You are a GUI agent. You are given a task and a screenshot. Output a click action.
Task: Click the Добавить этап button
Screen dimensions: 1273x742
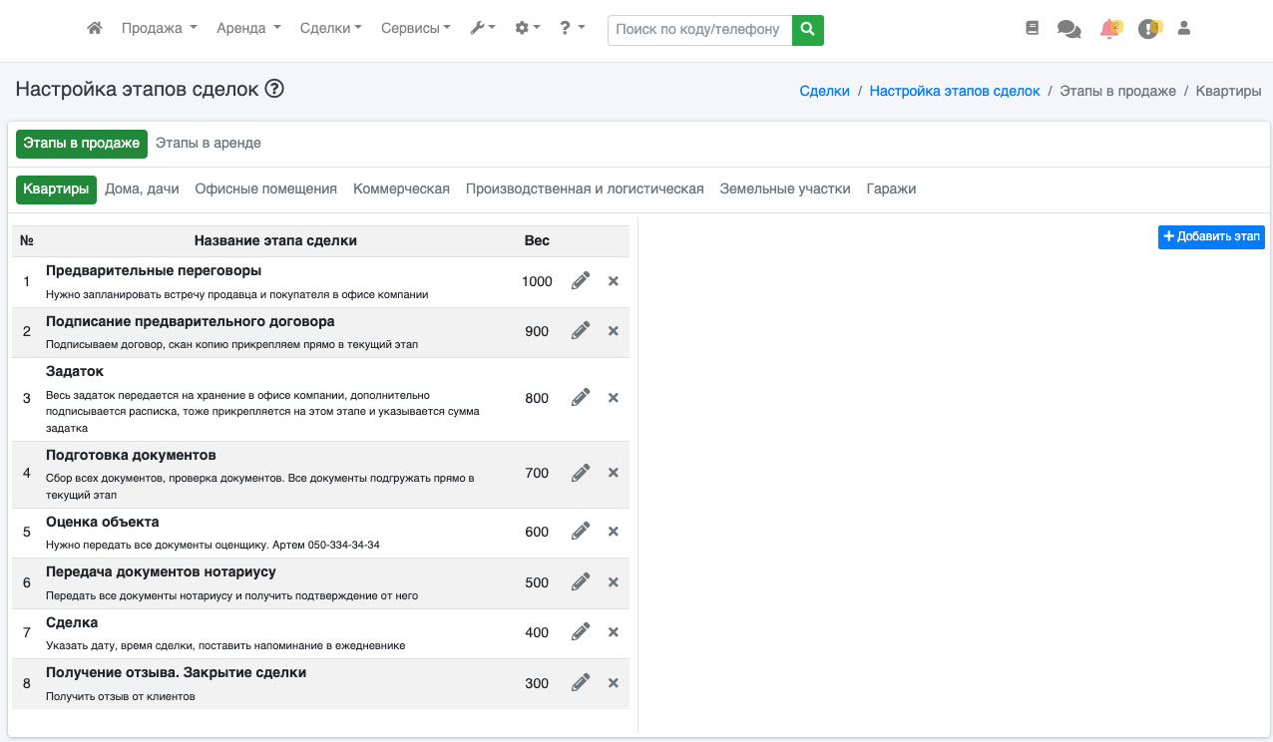tap(1211, 237)
